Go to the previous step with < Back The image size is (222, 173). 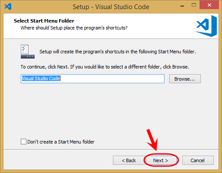point(129,160)
